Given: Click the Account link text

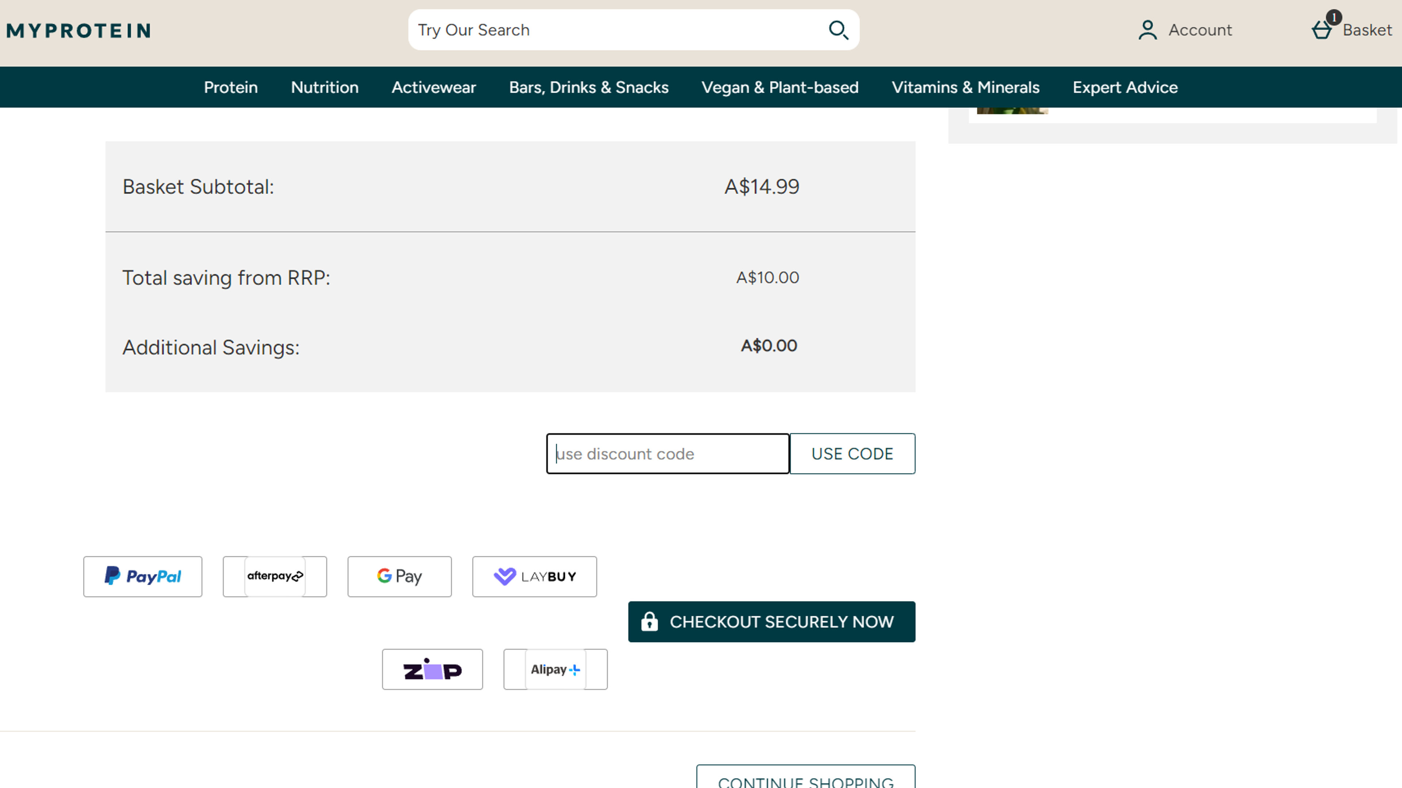Looking at the screenshot, I should 1200,30.
